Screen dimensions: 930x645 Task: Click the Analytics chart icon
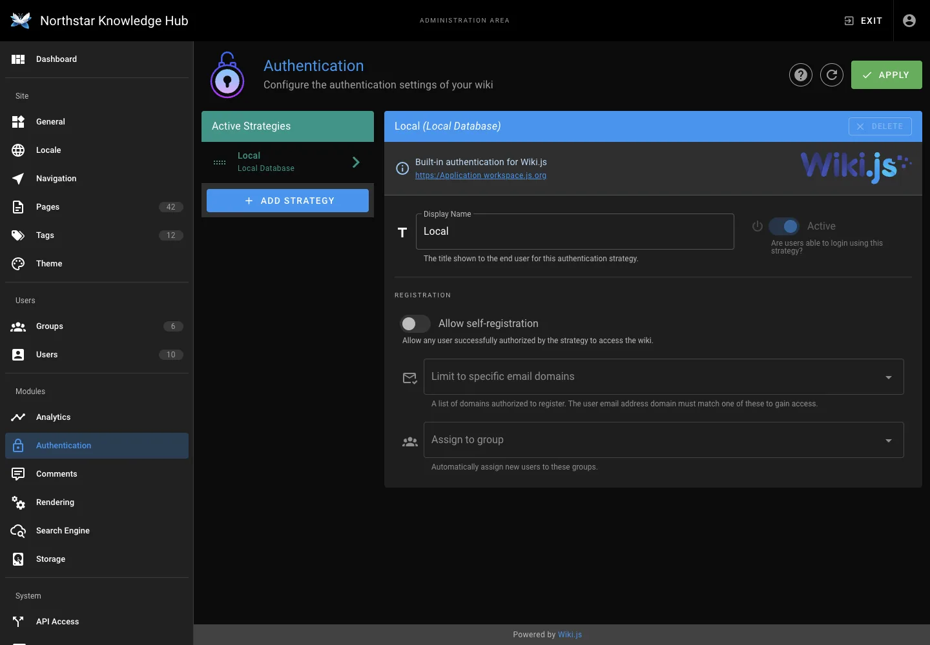[x=18, y=417]
